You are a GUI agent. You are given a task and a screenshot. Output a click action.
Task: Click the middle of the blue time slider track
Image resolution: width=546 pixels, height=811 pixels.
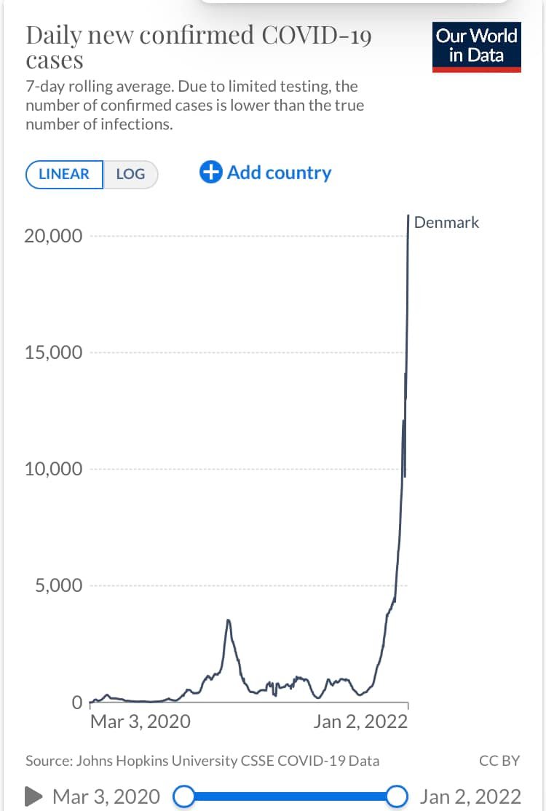point(291,796)
